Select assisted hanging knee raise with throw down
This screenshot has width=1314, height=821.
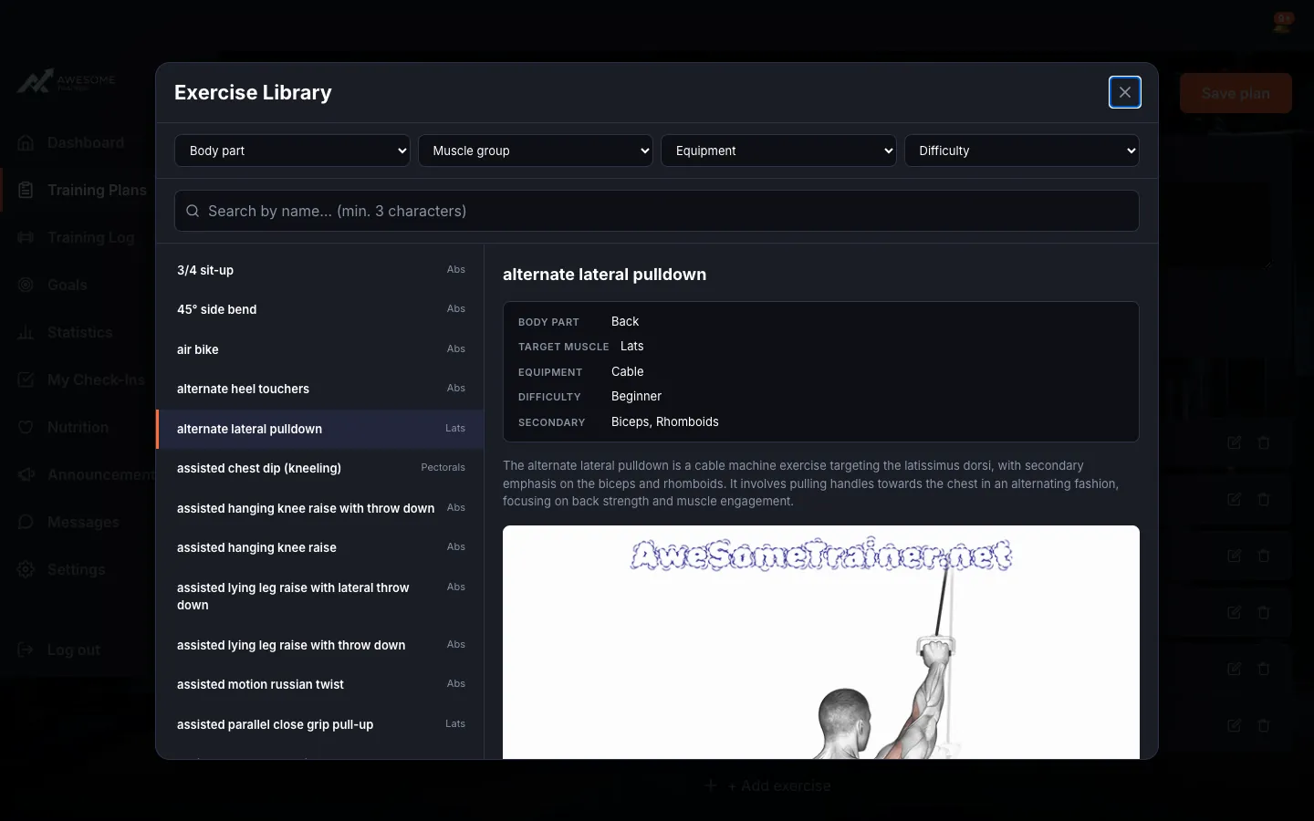[x=320, y=508]
